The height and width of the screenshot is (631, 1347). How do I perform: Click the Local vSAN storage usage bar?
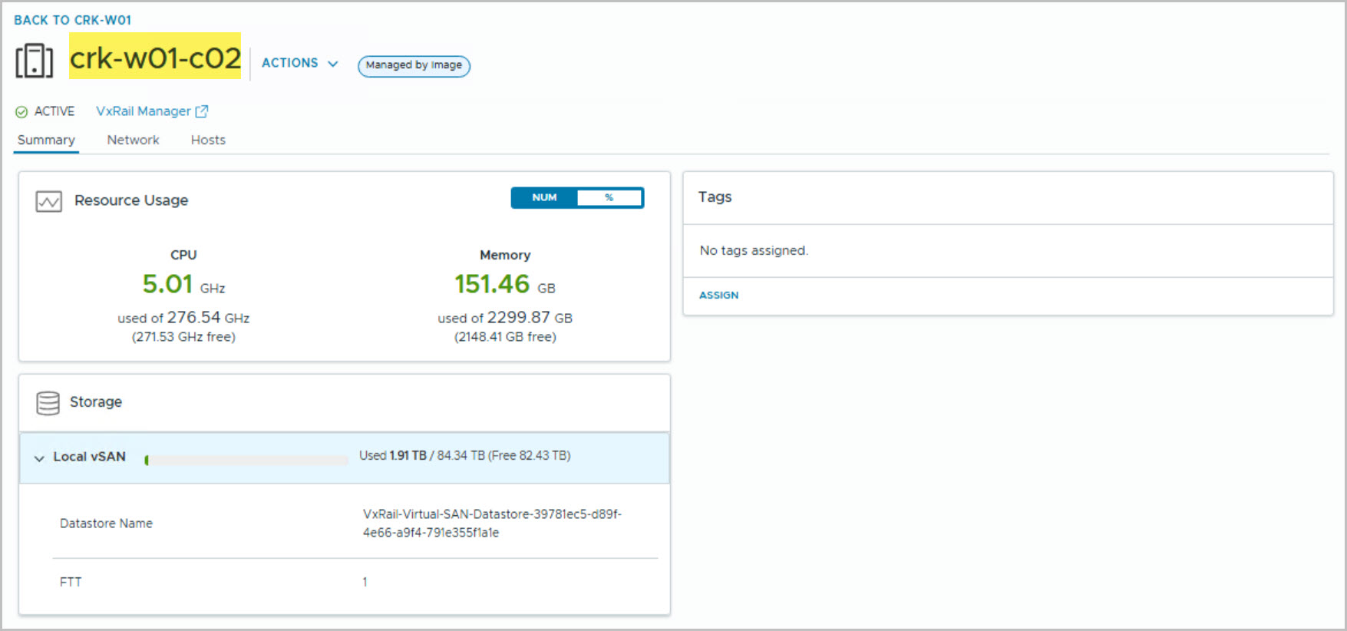pos(246,460)
